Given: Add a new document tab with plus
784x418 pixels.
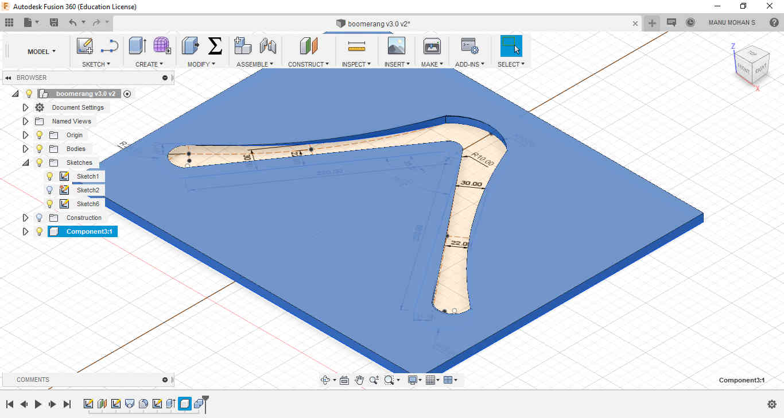Looking at the screenshot, I should [x=651, y=23].
